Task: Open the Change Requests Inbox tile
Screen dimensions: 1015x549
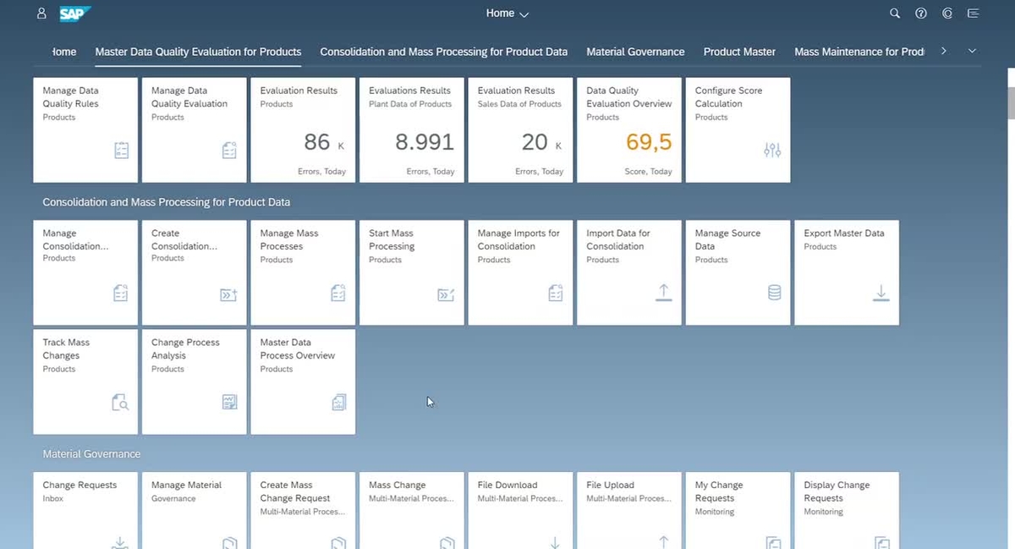Action: 85,508
